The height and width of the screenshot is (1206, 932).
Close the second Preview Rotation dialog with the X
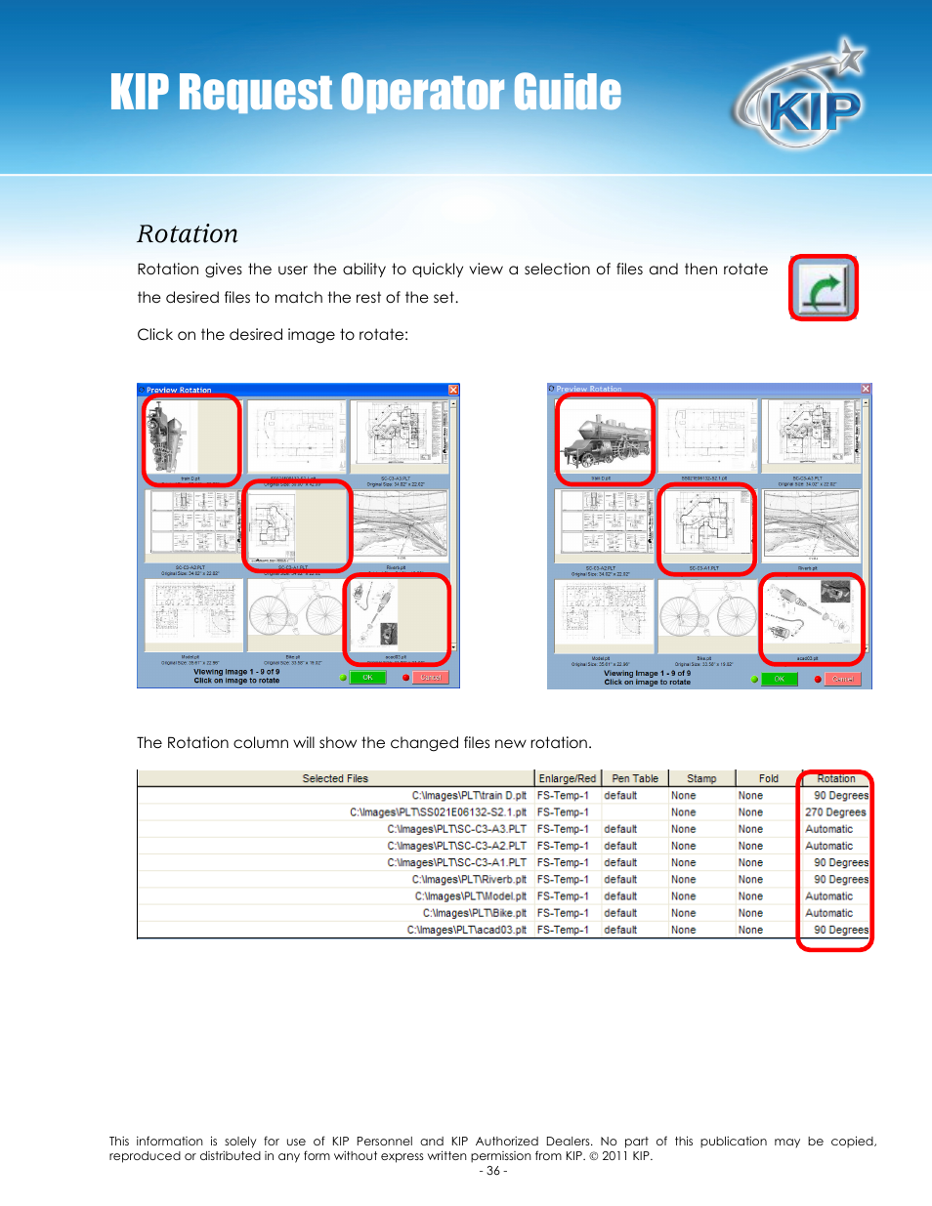866,389
